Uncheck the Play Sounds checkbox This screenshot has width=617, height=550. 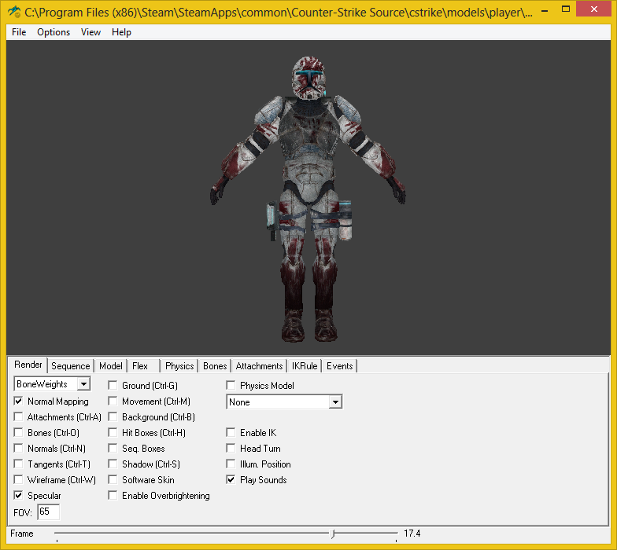click(231, 479)
